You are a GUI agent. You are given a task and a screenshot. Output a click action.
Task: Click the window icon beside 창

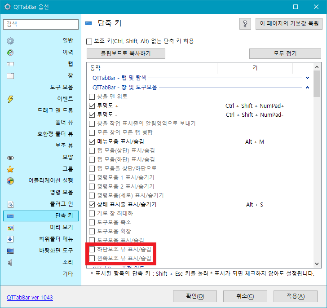pyautogui.click(x=10, y=76)
